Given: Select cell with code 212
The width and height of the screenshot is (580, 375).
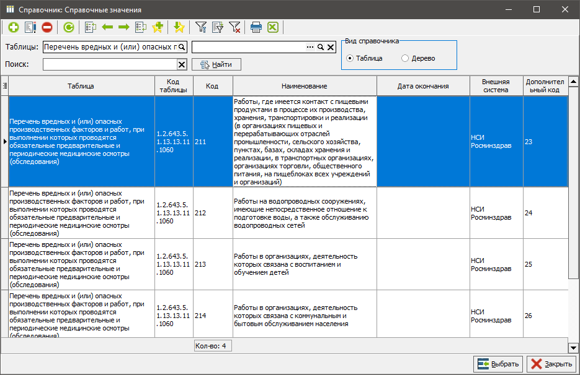Looking at the screenshot, I should (x=213, y=213).
